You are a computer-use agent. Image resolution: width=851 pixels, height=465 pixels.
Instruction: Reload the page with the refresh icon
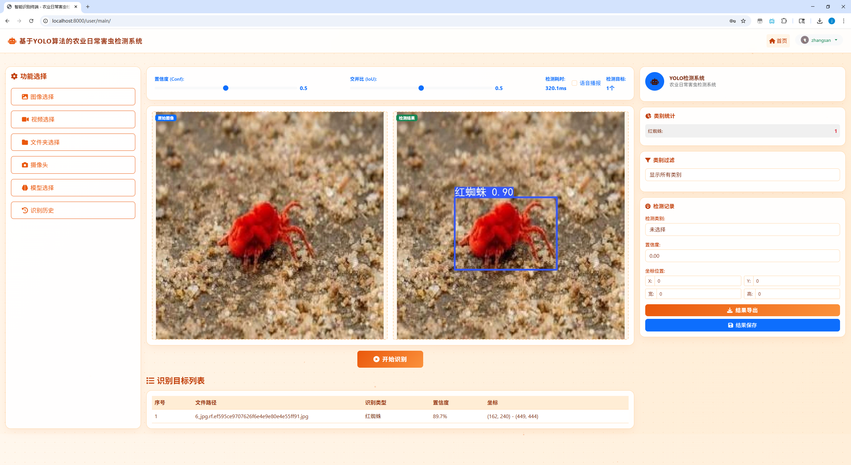(31, 21)
